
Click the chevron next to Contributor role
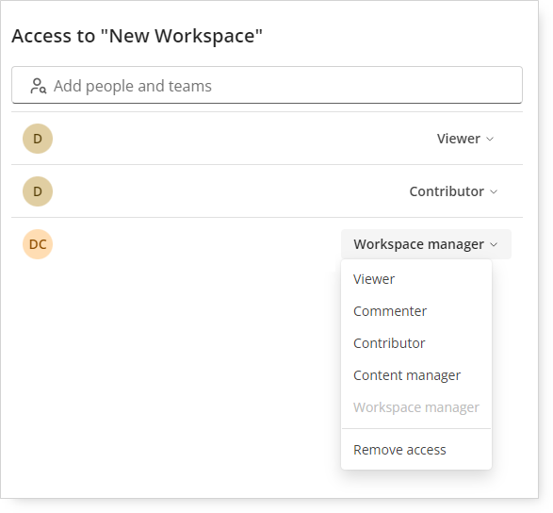coord(494,191)
